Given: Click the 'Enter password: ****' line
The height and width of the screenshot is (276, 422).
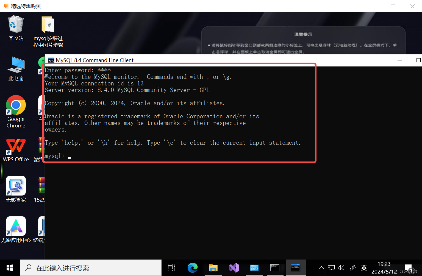Looking at the screenshot, I should click(78, 70).
